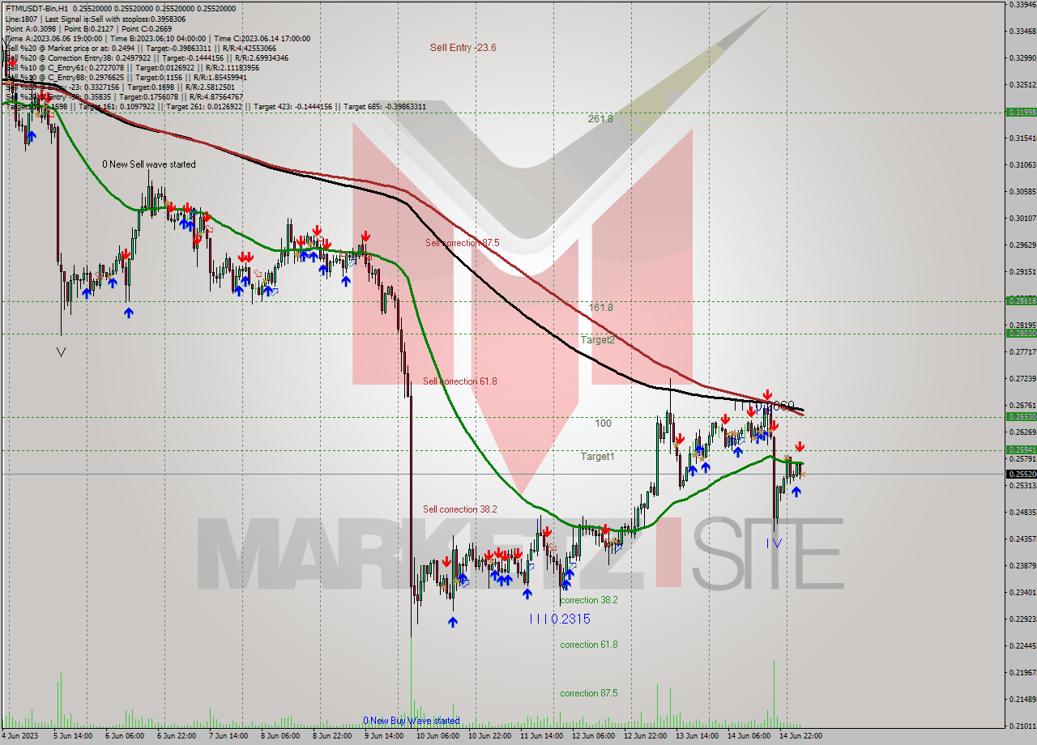Click the 5 Jun 14:00 time label
The height and width of the screenshot is (745, 1037).
(x=72, y=736)
